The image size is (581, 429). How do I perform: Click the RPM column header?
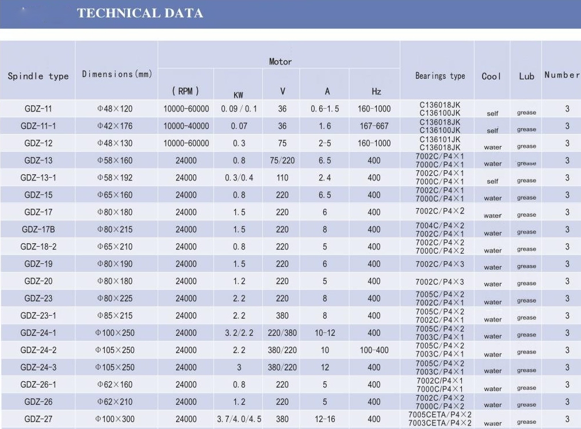[186, 91]
